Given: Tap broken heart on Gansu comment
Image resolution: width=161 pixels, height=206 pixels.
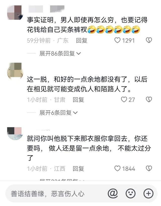Looking at the screenshot, I should 149,100.
